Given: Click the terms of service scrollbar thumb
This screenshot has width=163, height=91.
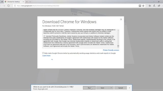Looking at the screenshot, I should 118,46.
